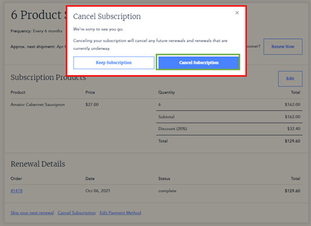Screen dimensions: 311x226
Task: Click the Date column header
Action: (x=90, y=179)
